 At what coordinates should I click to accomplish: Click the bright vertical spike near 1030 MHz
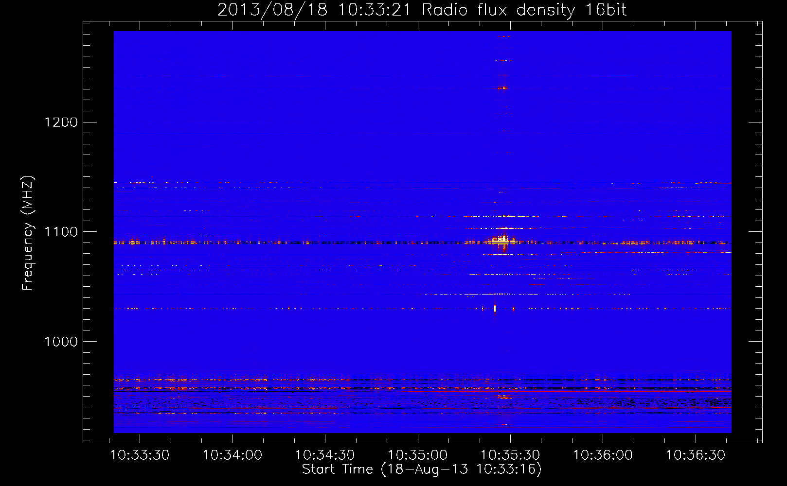point(495,308)
